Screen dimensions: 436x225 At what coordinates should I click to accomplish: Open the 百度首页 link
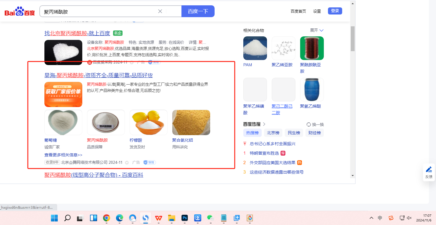coord(298,11)
